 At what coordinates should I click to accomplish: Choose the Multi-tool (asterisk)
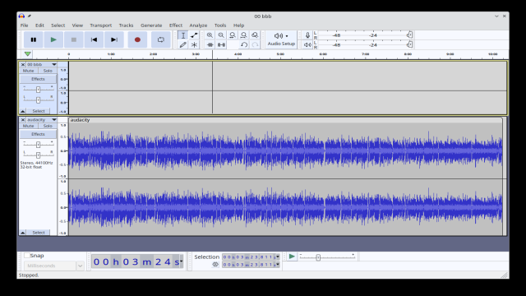(x=194, y=44)
